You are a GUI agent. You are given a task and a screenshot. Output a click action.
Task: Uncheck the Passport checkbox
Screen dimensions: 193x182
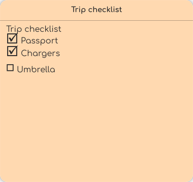click(12, 38)
